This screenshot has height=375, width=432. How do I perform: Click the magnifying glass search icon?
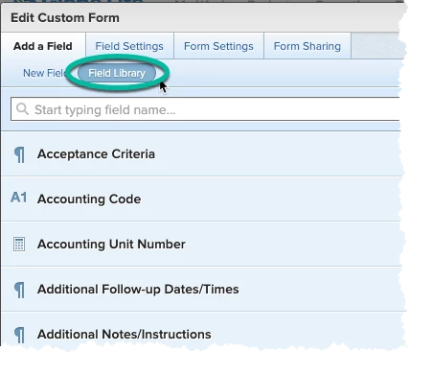click(22, 109)
